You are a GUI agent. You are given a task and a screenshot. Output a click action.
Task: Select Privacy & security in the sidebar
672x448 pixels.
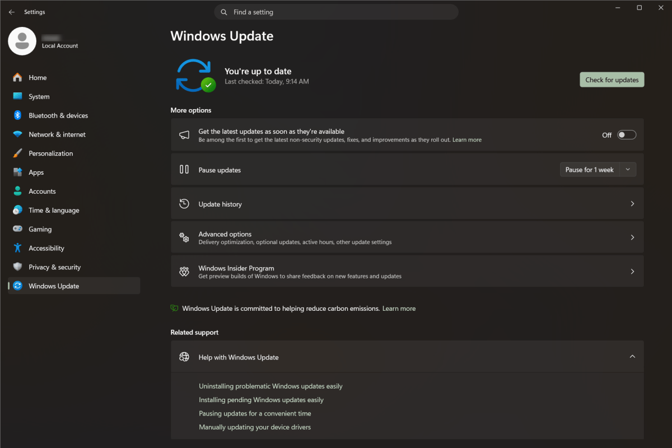coord(74,267)
